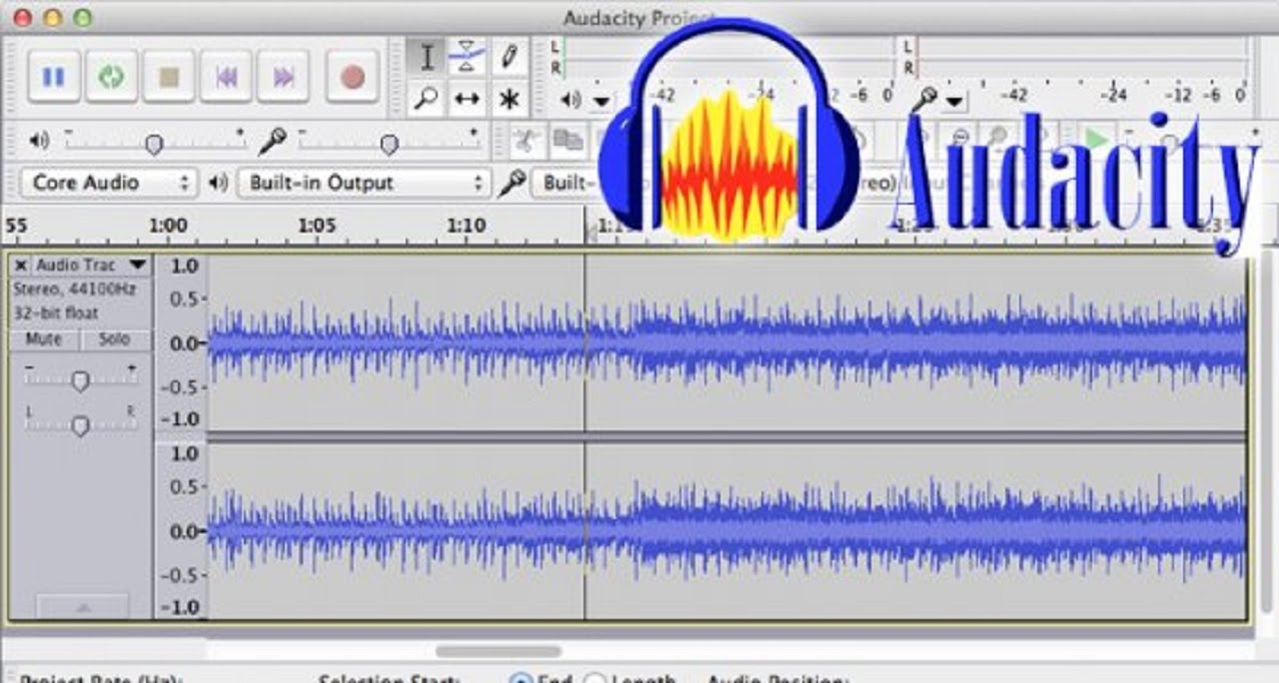Click the horizontal scrollbar below the tracks
This screenshot has width=1279, height=683.
tap(499, 651)
